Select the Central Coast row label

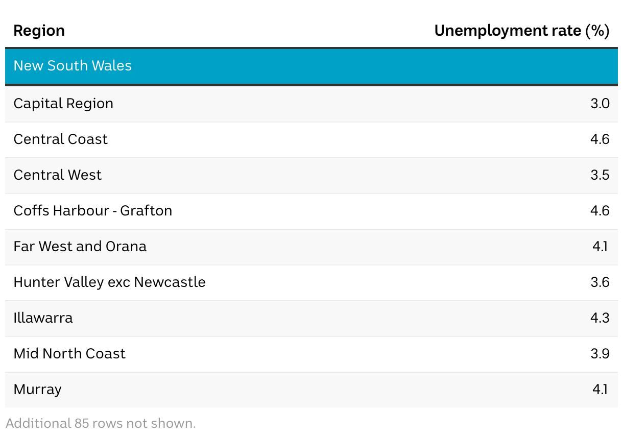pyautogui.click(x=60, y=139)
